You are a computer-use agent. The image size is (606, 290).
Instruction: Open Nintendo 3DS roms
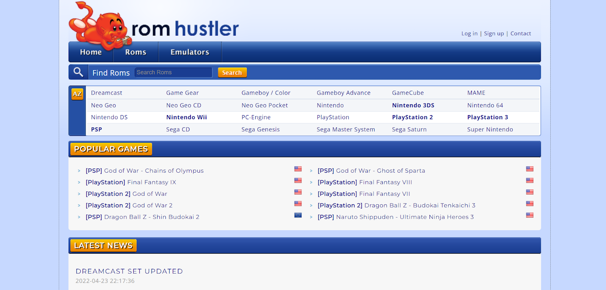pos(413,105)
